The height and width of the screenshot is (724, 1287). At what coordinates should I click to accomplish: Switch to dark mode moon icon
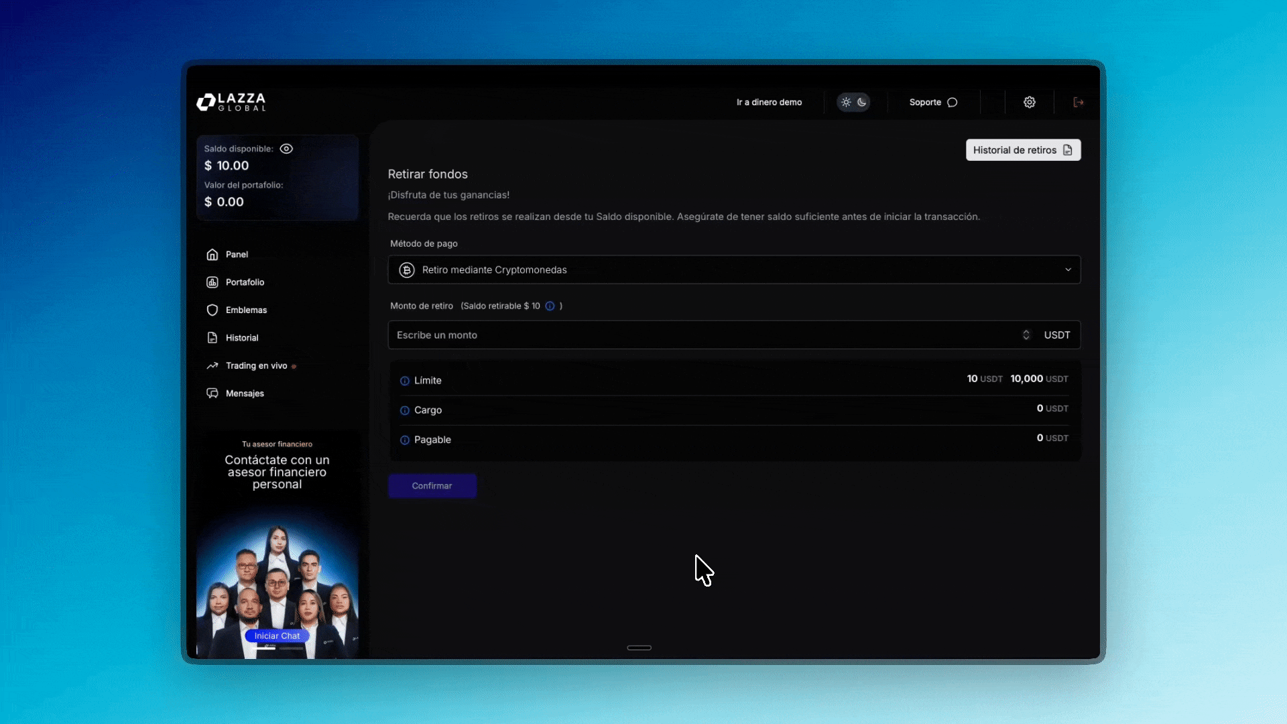pyautogui.click(x=862, y=102)
